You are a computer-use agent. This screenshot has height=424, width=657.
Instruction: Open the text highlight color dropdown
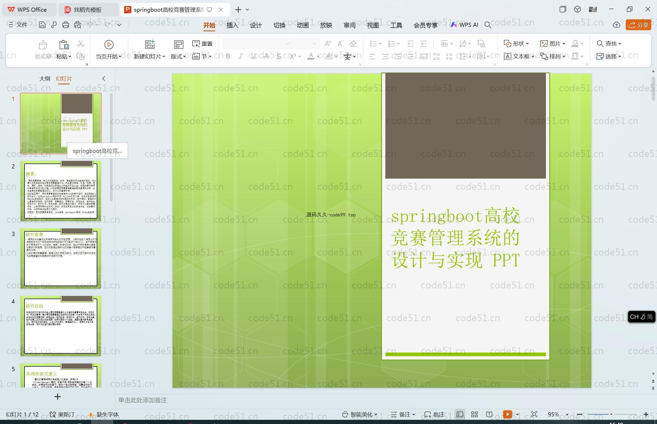pos(336,56)
